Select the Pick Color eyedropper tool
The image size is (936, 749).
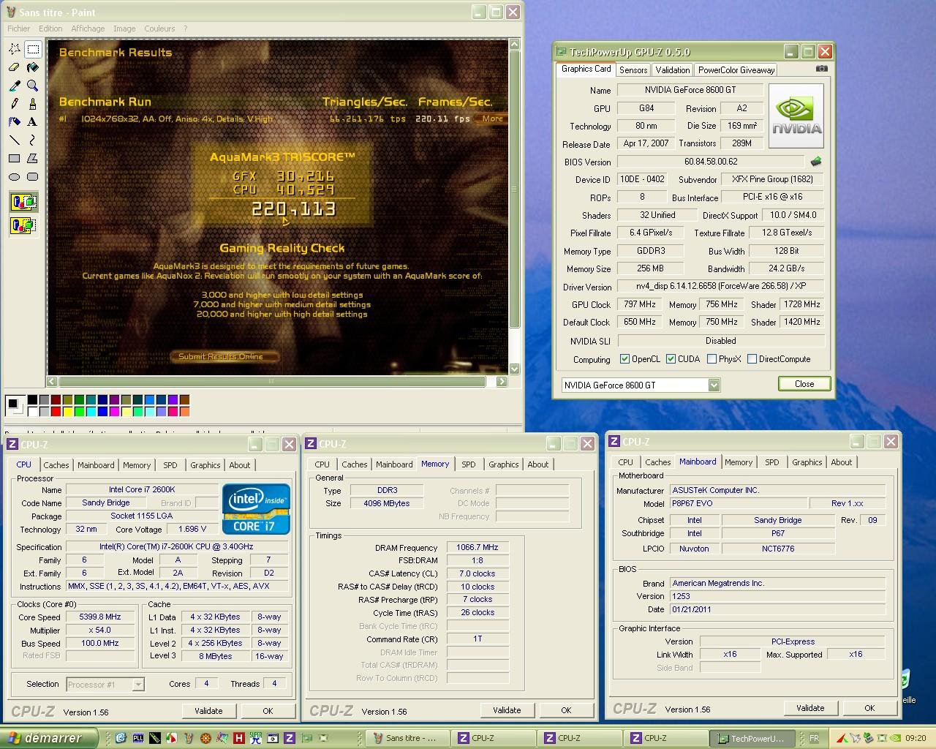(x=15, y=86)
